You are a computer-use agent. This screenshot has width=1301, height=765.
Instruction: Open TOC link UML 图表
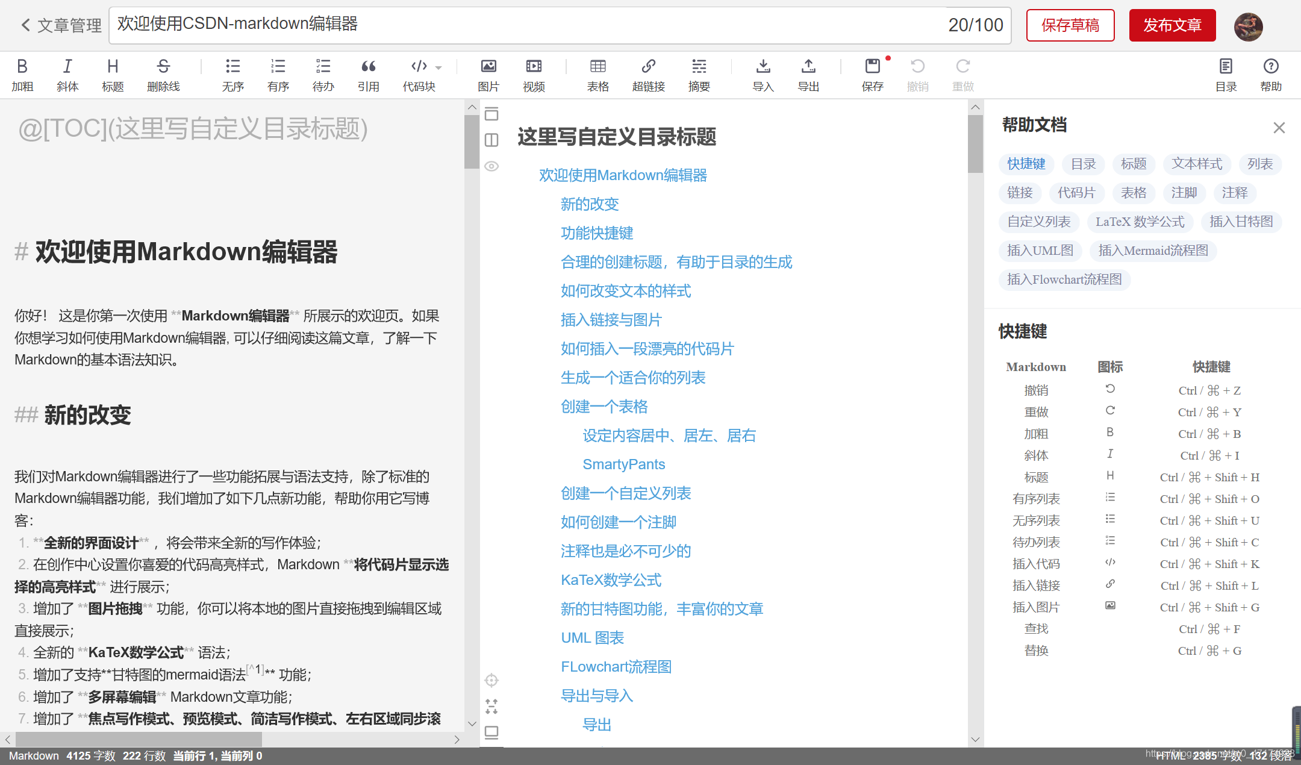click(592, 638)
